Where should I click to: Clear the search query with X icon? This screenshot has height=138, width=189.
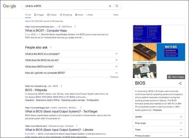click(x=110, y=6)
